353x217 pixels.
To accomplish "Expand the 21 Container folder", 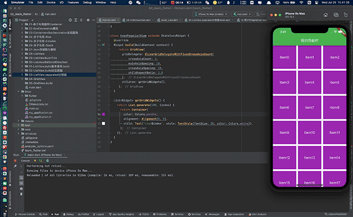I will (22, 24).
